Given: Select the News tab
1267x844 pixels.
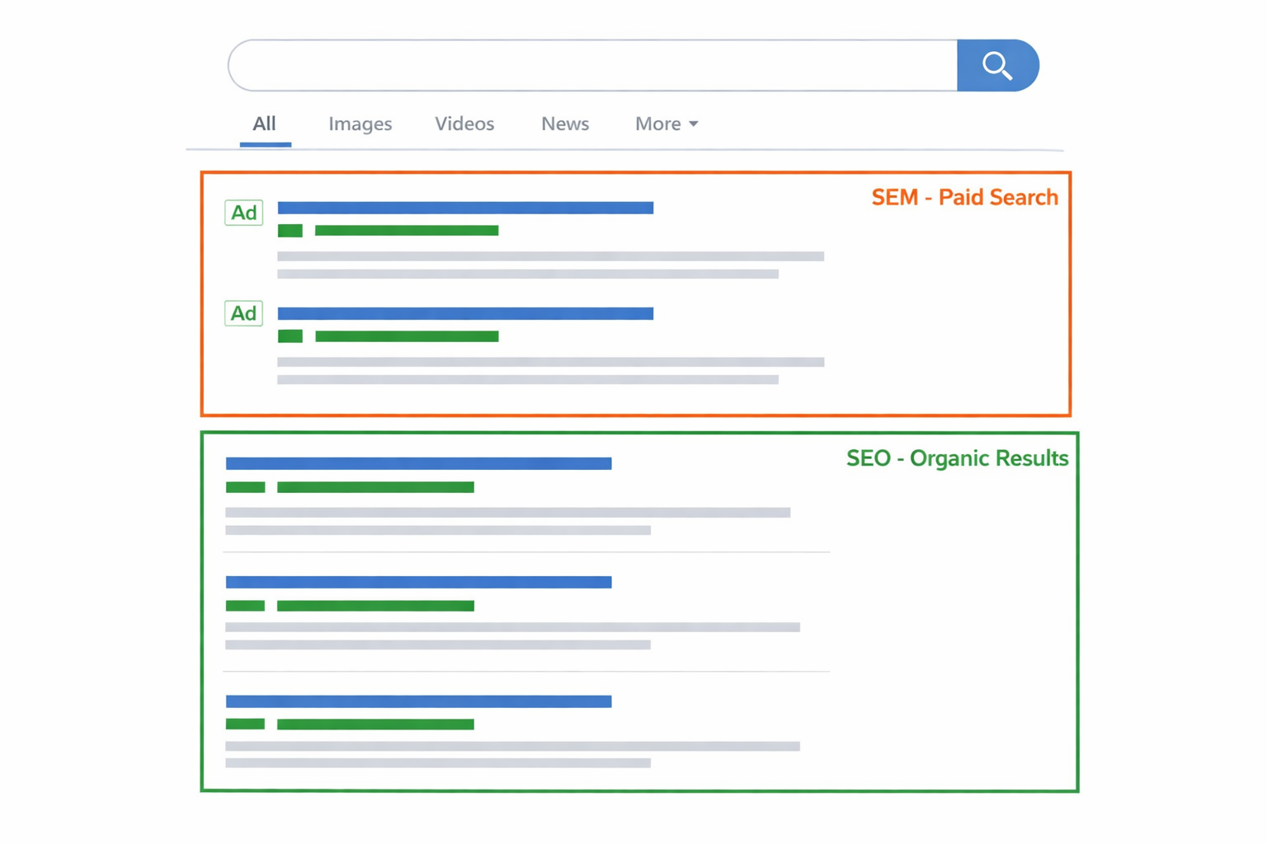Looking at the screenshot, I should click(564, 124).
